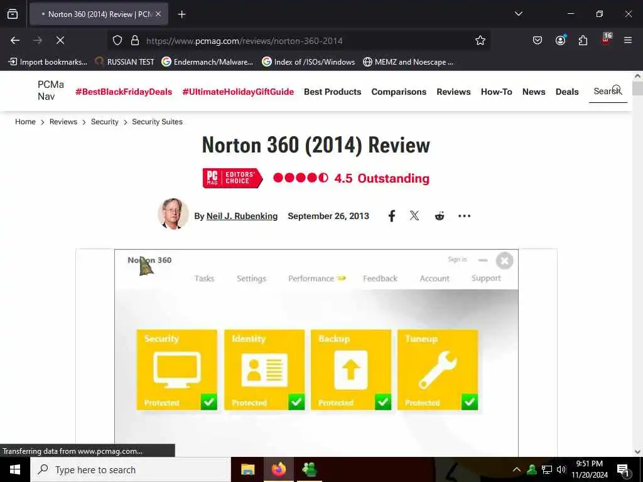643x482 pixels.
Task: Open the Best Products nav item
Action: click(x=333, y=92)
